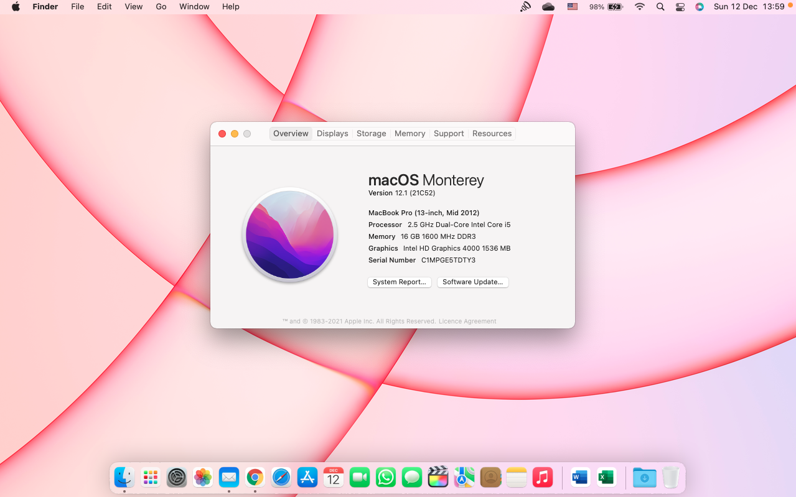
Task: Open Calendar showing Dec 12
Action: pos(334,477)
